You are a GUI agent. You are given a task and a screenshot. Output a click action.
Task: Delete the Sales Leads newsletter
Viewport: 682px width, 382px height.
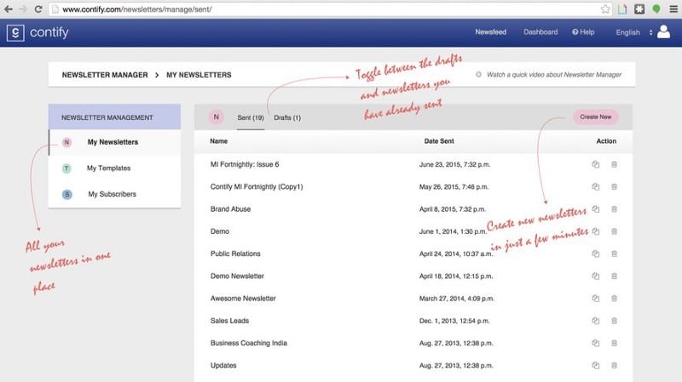(x=614, y=321)
